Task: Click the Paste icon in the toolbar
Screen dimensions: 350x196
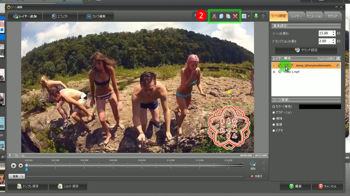Action: [x=228, y=16]
